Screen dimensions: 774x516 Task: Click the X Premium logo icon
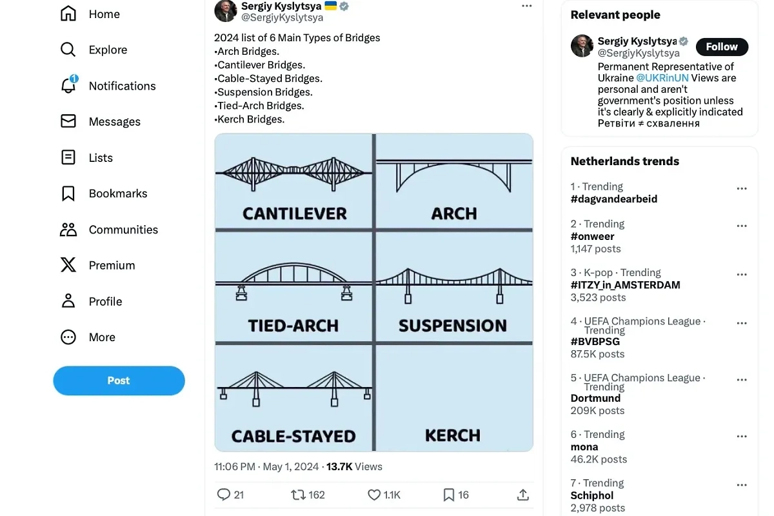[68, 265]
